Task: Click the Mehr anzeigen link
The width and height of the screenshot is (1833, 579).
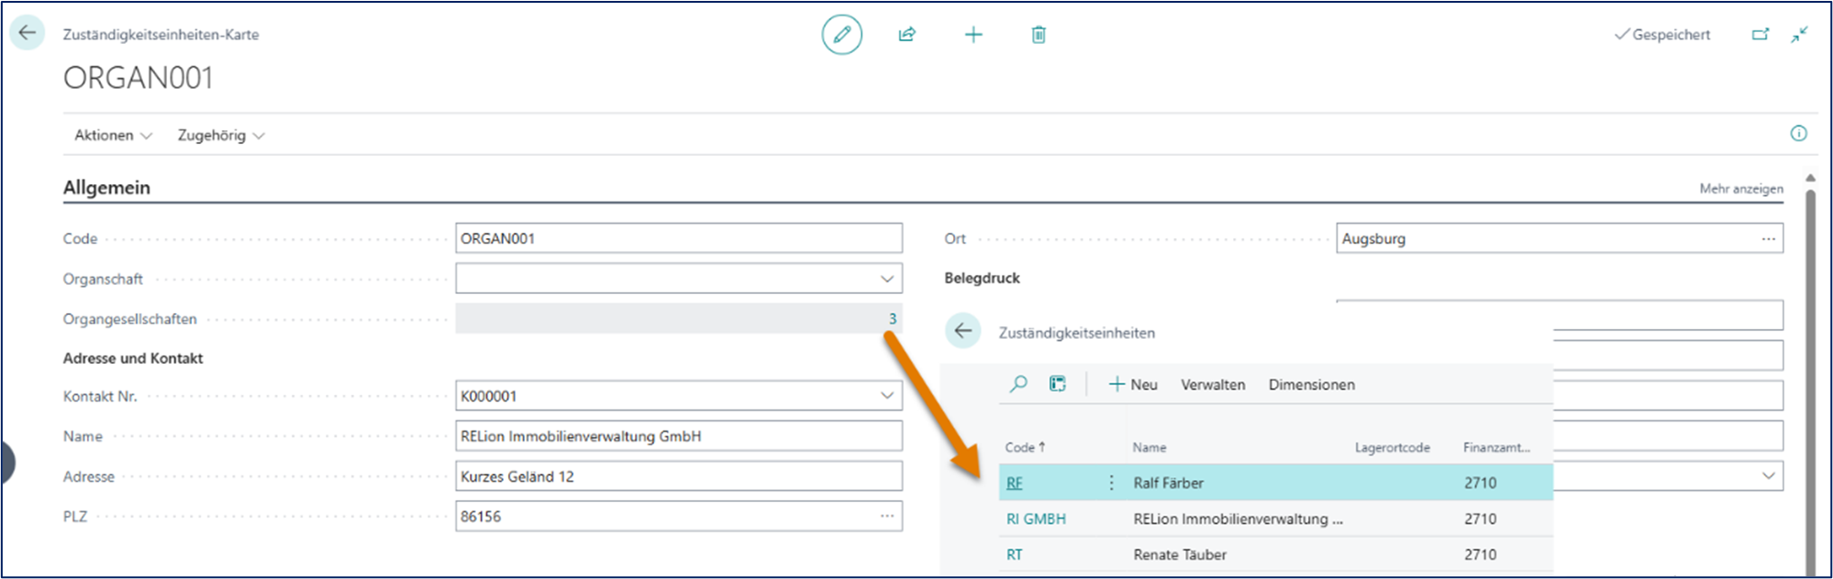Action: point(1740,189)
